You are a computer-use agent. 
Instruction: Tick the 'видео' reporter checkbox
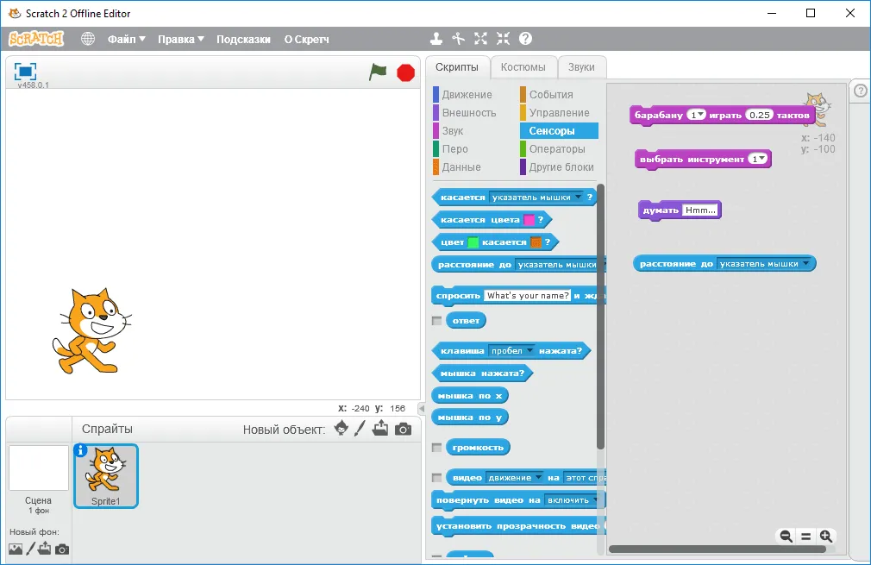click(x=436, y=478)
